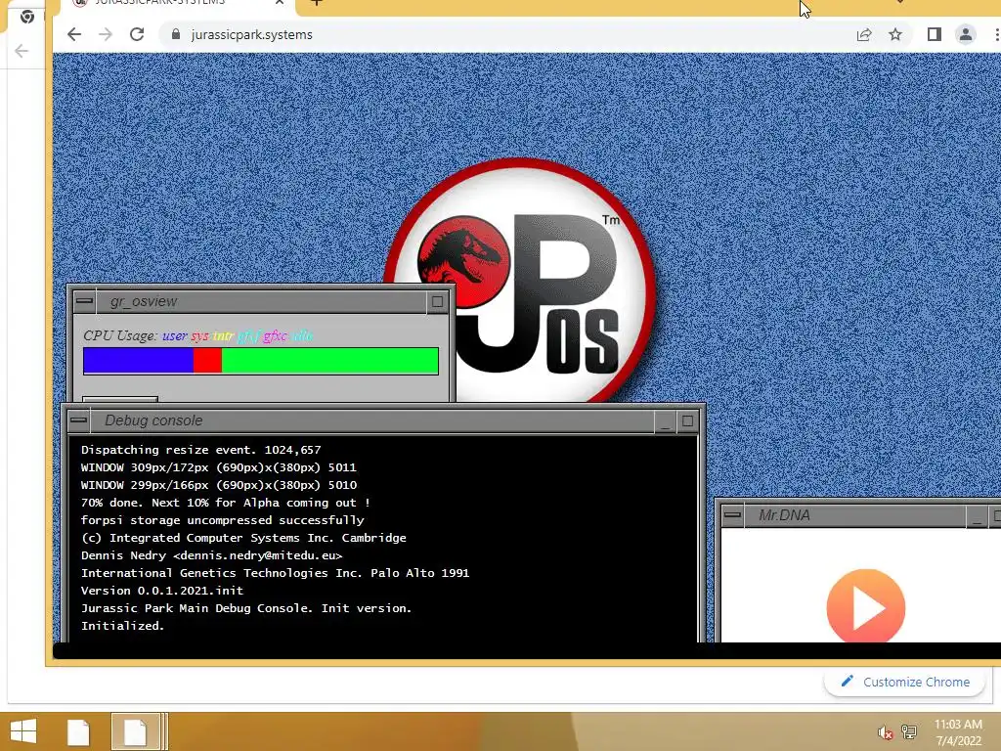Open a new browser tab
Image resolution: width=1001 pixels, height=751 pixels.
pyautogui.click(x=317, y=3)
